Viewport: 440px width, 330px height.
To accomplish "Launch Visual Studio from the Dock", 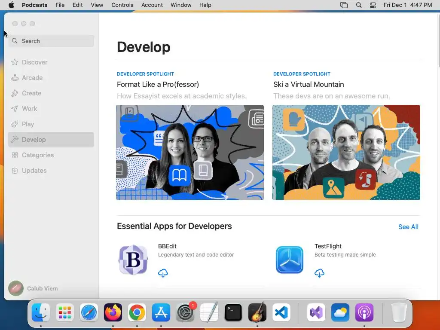I will (x=316, y=312).
